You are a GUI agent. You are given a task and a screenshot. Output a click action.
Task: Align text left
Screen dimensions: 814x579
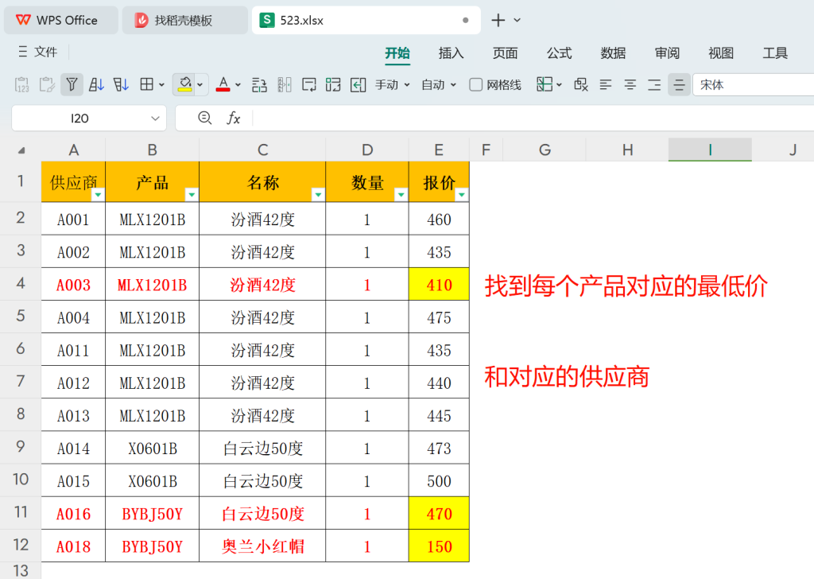point(605,84)
